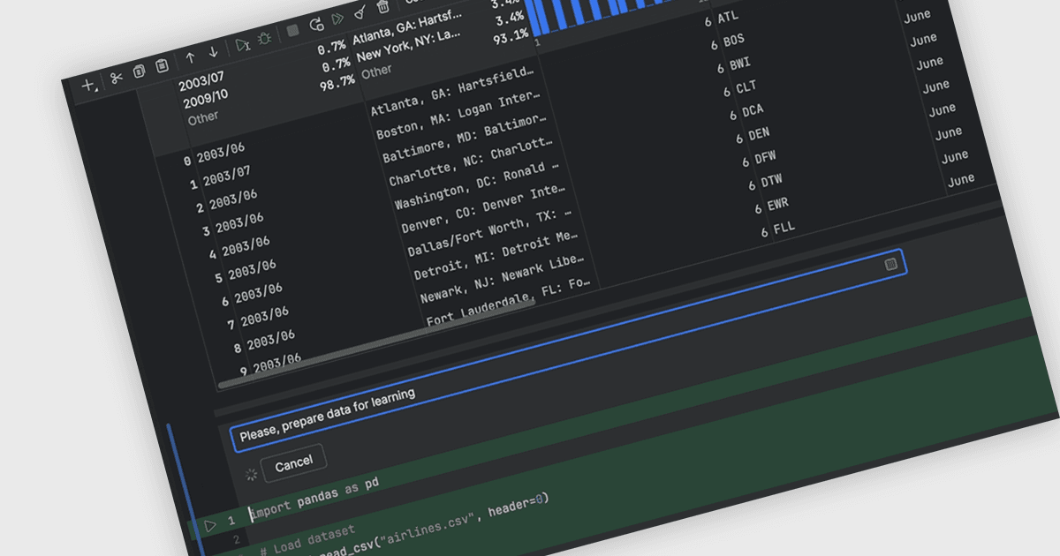Select the DFW airport code cell

(x=765, y=158)
